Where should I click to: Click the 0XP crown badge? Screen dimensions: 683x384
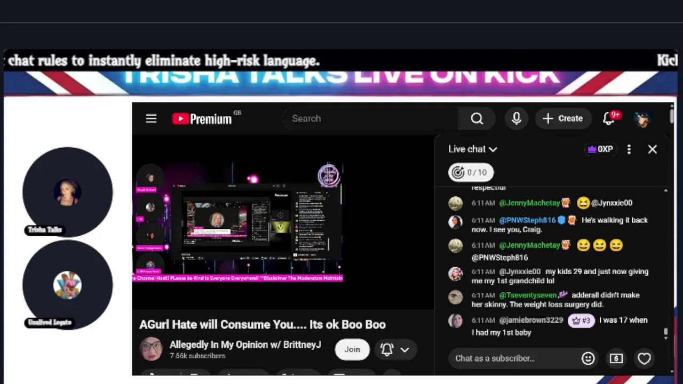click(600, 149)
